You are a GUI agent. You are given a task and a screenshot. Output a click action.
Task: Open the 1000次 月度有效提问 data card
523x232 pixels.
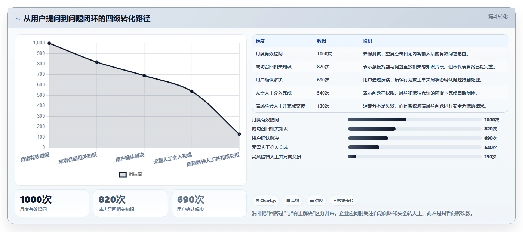pyautogui.click(x=52, y=203)
